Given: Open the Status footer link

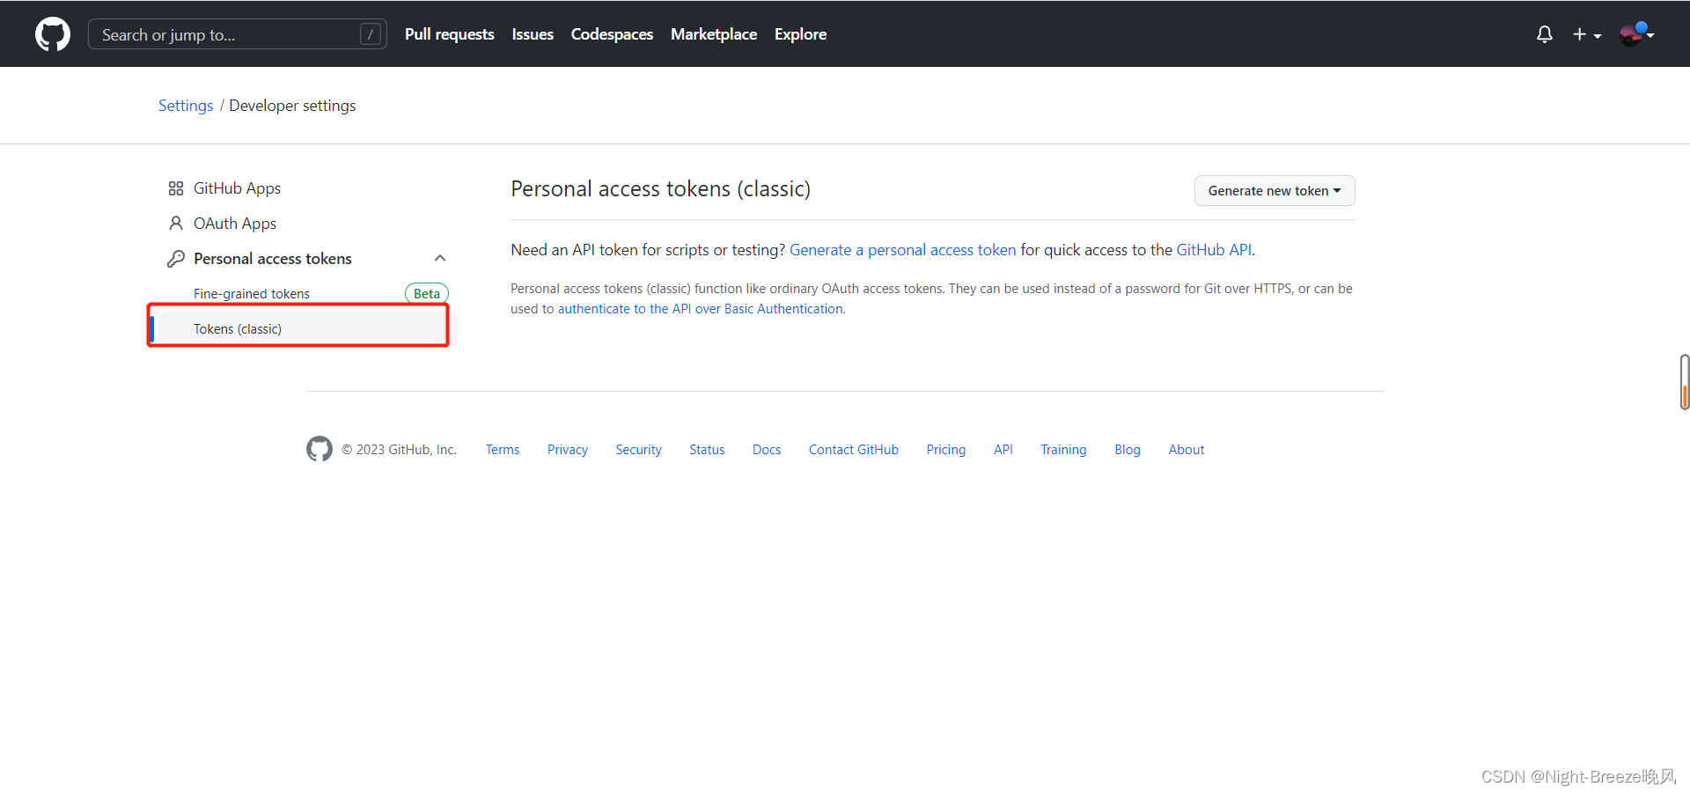Looking at the screenshot, I should pos(707,450).
